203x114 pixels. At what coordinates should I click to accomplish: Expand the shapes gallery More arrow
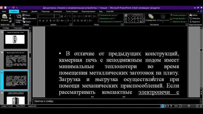144,22
